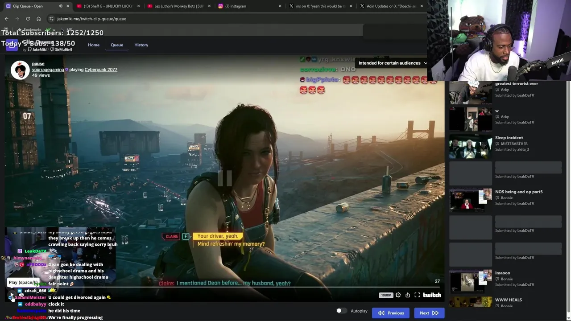Click 'Submitted by akita_3' text
The image size is (571, 321).
coord(512,149)
